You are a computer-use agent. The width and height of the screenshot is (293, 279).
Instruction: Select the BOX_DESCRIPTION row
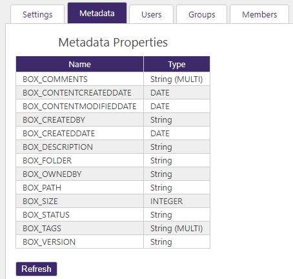(x=113, y=147)
